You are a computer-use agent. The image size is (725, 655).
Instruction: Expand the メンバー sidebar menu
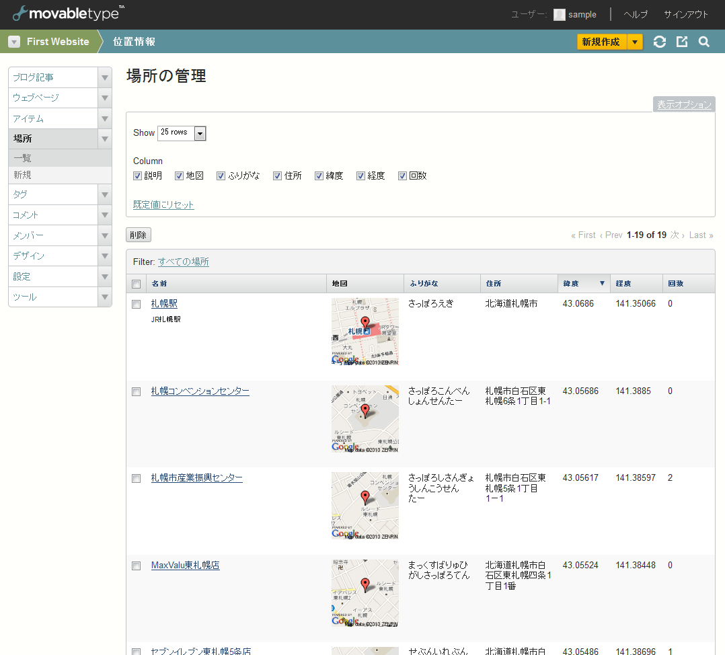click(x=105, y=236)
